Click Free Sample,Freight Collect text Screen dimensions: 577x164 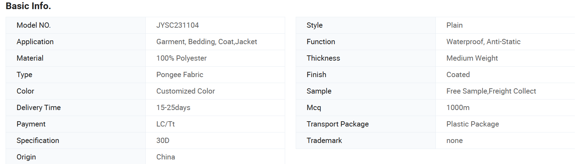coord(491,91)
